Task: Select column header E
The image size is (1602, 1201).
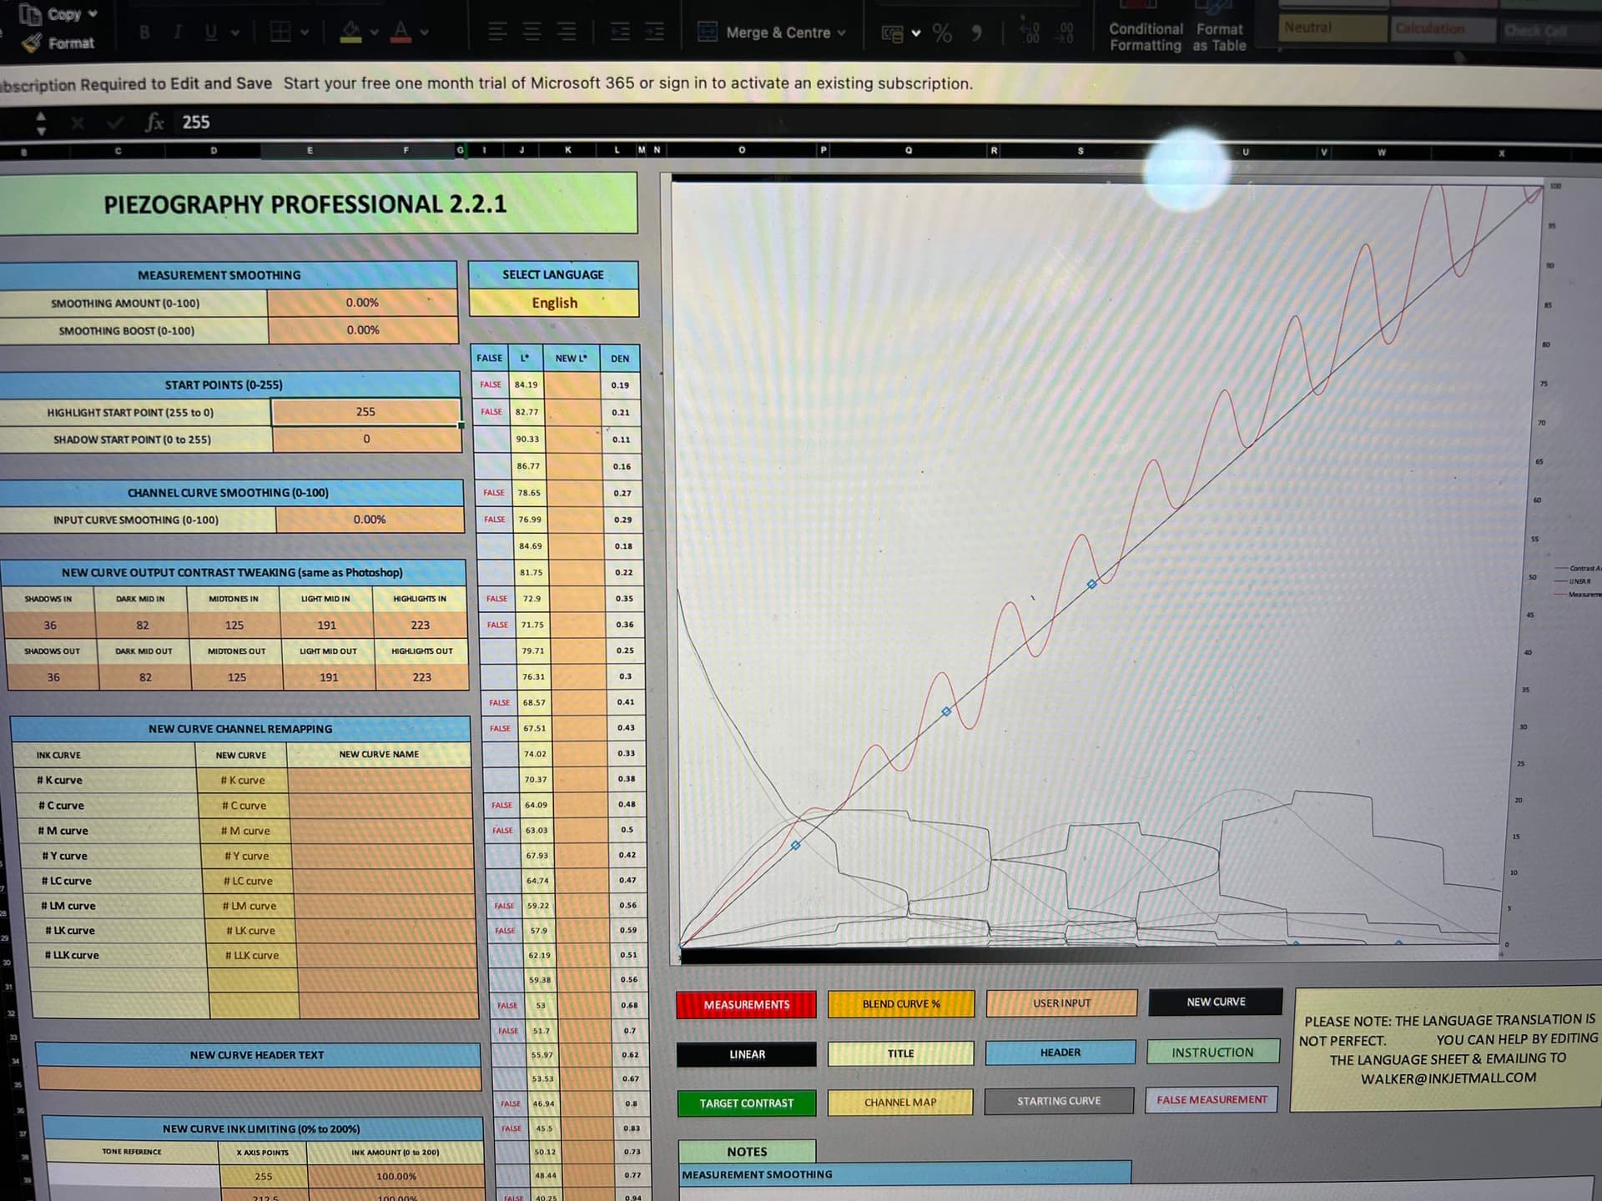Action: point(310,151)
